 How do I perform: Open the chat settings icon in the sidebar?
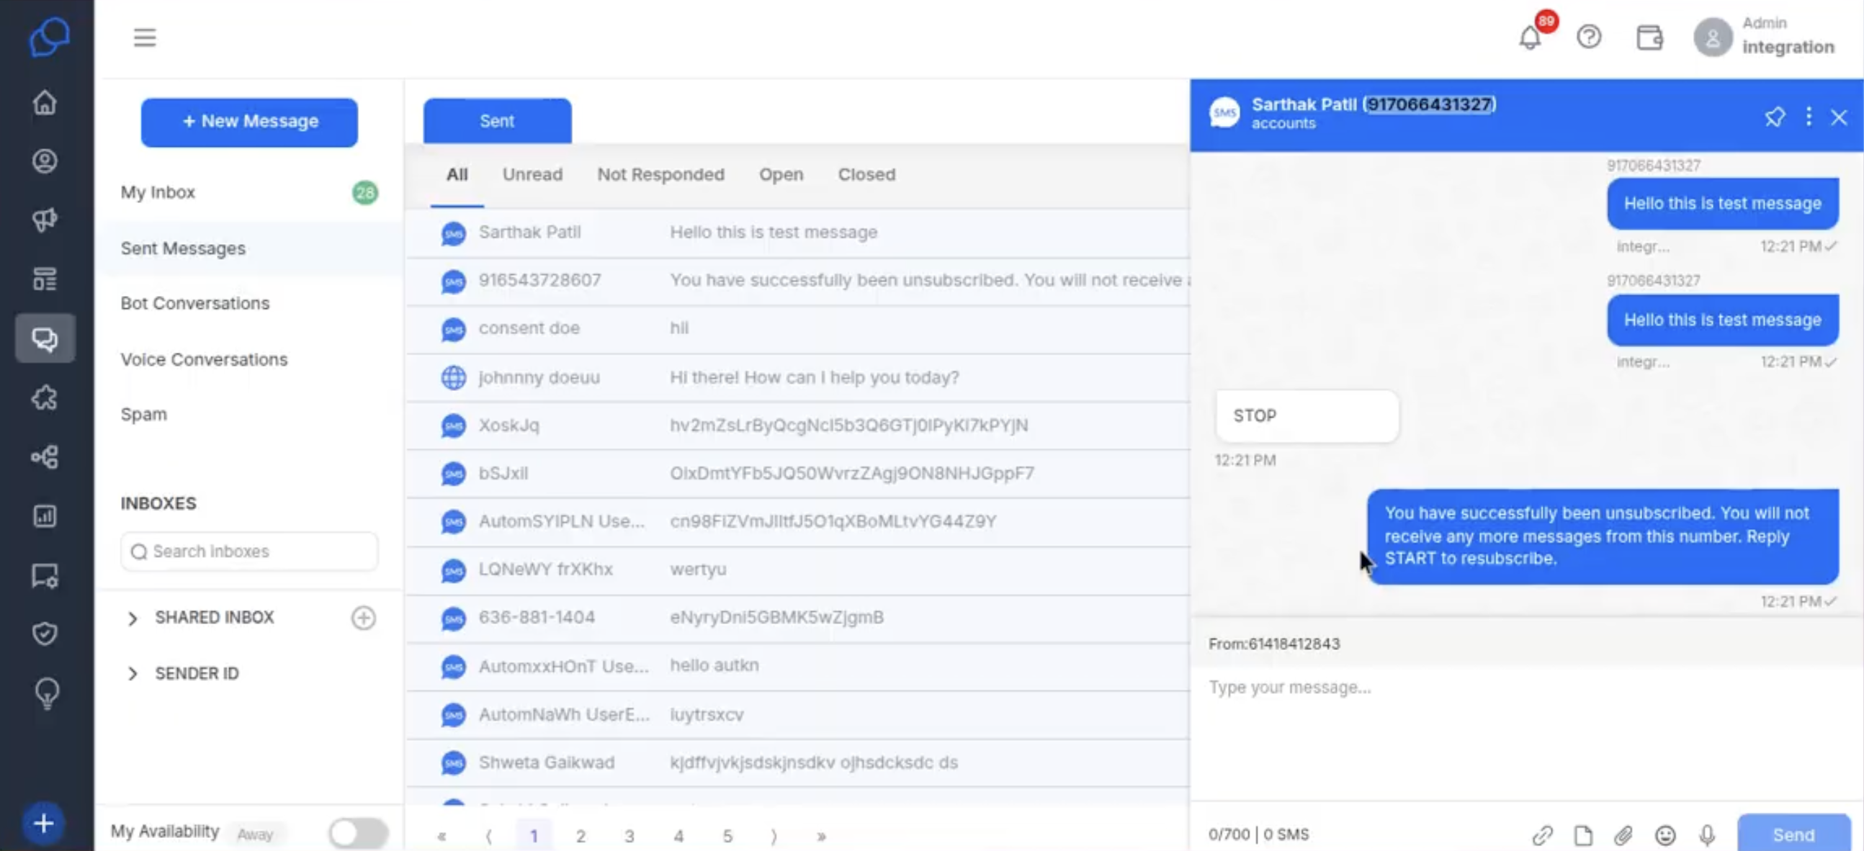(45, 575)
